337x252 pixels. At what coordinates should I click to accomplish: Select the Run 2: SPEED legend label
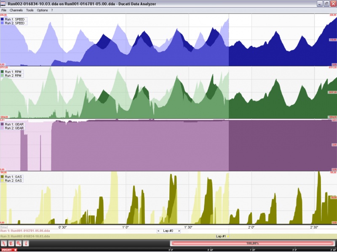point(15,23)
